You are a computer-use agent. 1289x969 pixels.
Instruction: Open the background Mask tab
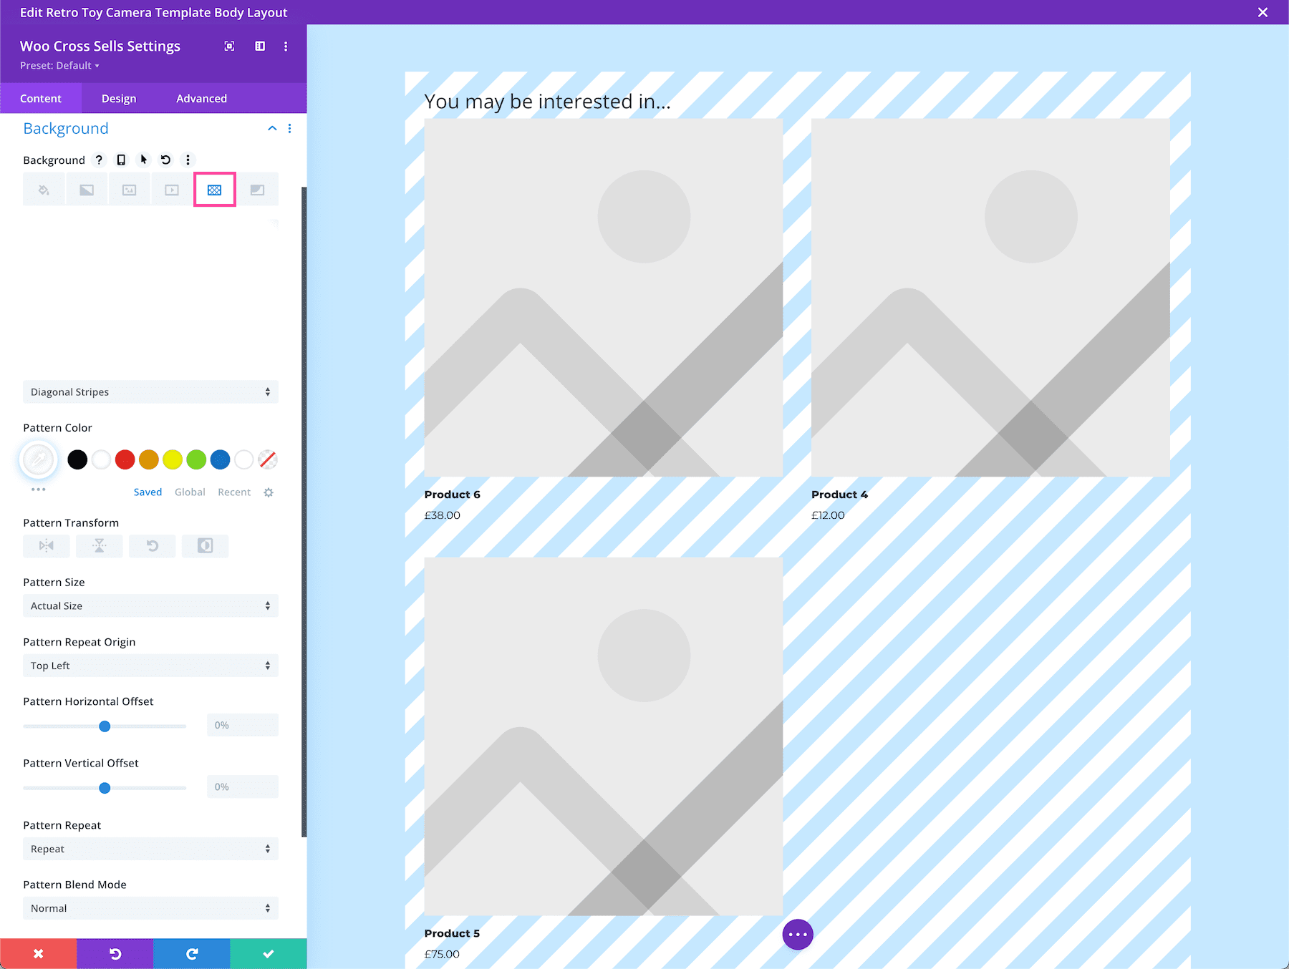[257, 189]
